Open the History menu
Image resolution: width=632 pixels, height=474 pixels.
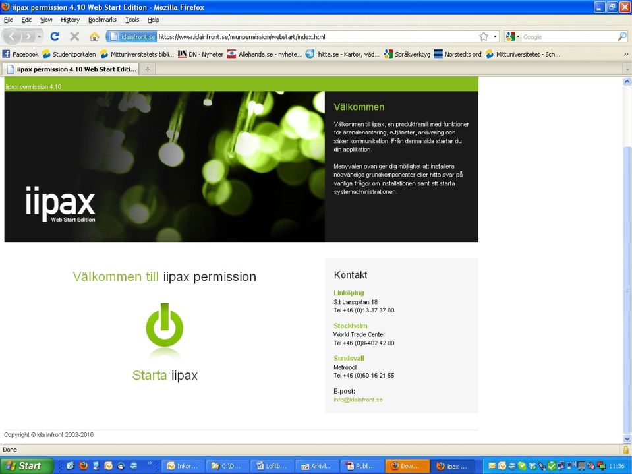tap(70, 20)
